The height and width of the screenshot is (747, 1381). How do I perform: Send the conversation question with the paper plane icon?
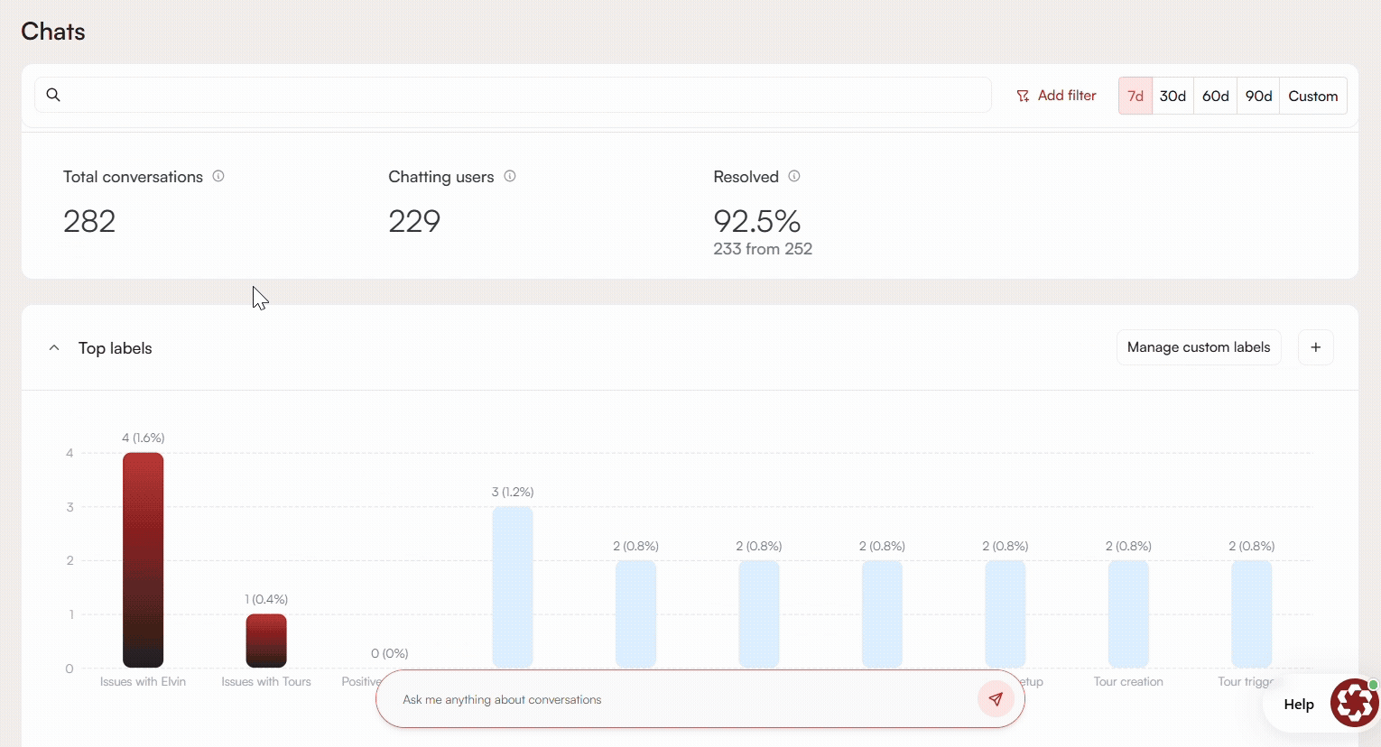click(996, 699)
